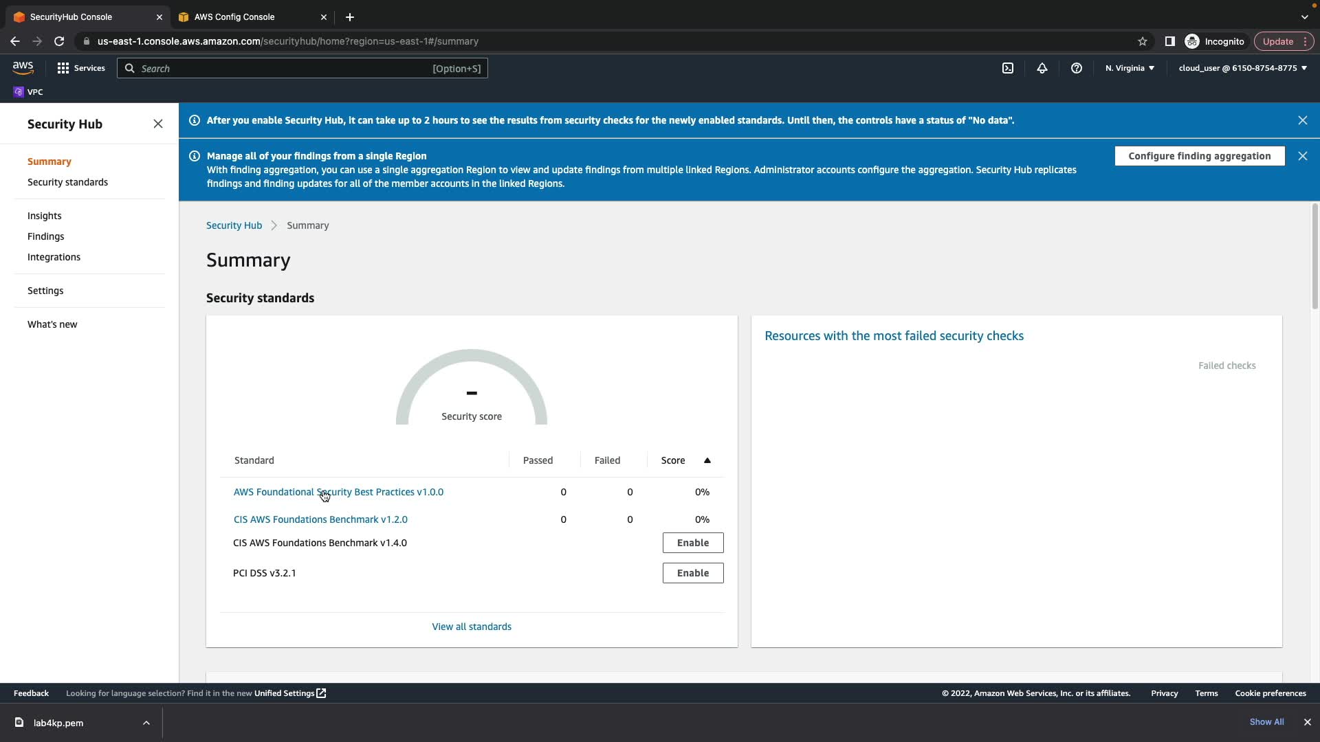Expand the N. Virginia region dropdown
1320x742 pixels.
click(x=1130, y=68)
